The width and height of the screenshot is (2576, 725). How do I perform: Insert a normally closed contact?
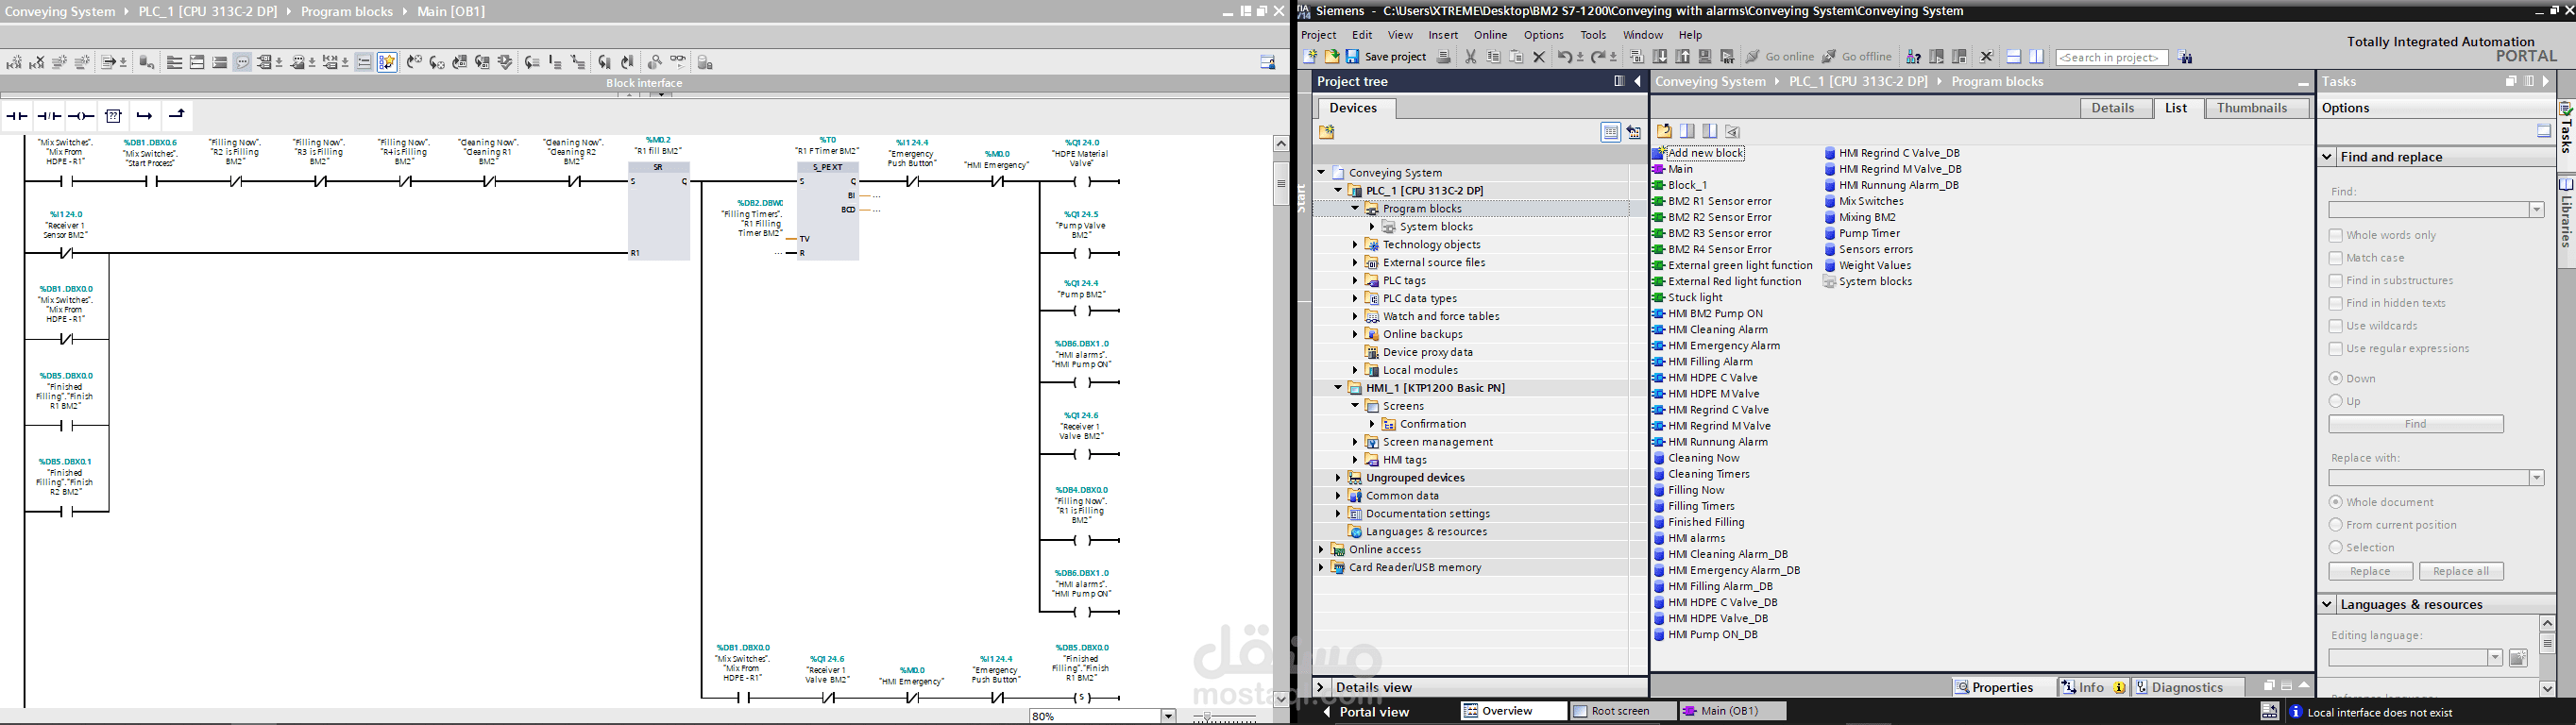tap(49, 116)
